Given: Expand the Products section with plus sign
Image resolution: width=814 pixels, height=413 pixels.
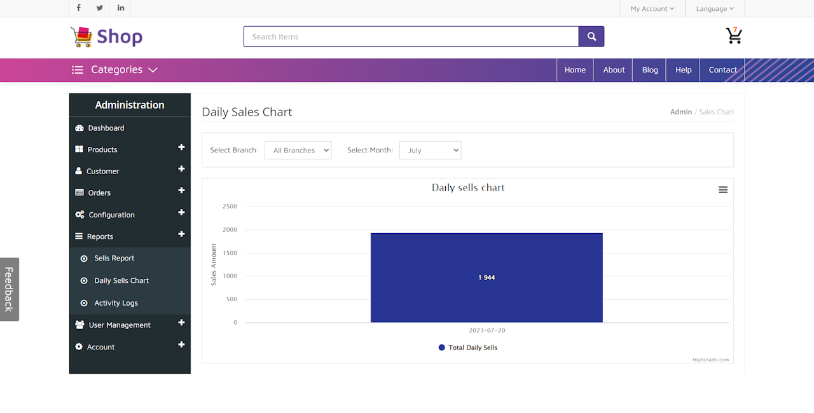Looking at the screenshot, I should 182,148.
